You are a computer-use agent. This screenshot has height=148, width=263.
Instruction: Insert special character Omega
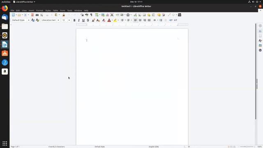(x=128, y=15)
